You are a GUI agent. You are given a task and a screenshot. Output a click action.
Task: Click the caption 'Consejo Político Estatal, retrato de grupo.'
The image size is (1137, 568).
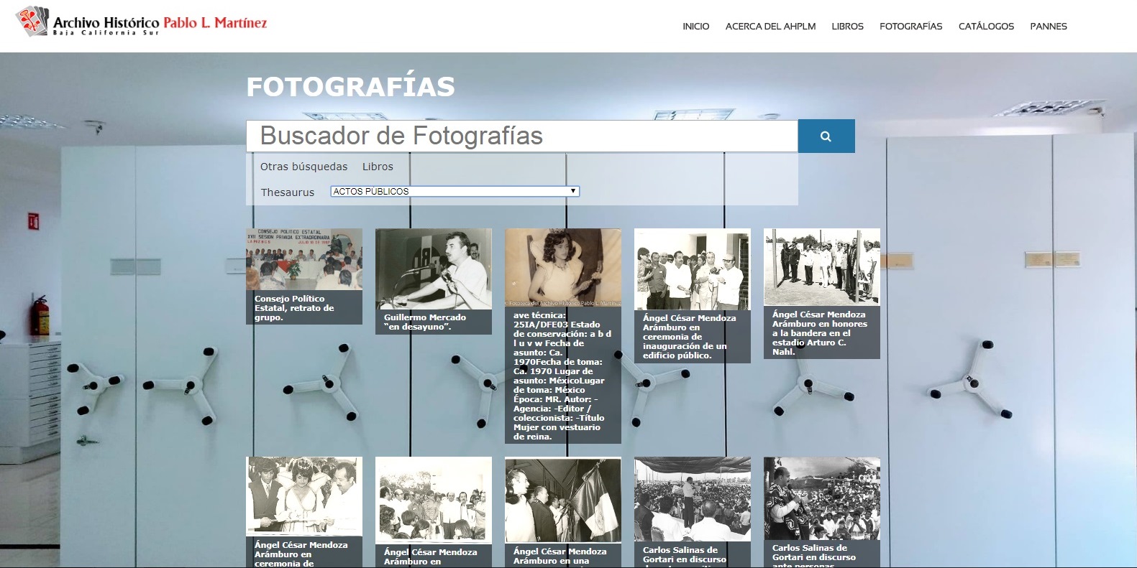294,308
